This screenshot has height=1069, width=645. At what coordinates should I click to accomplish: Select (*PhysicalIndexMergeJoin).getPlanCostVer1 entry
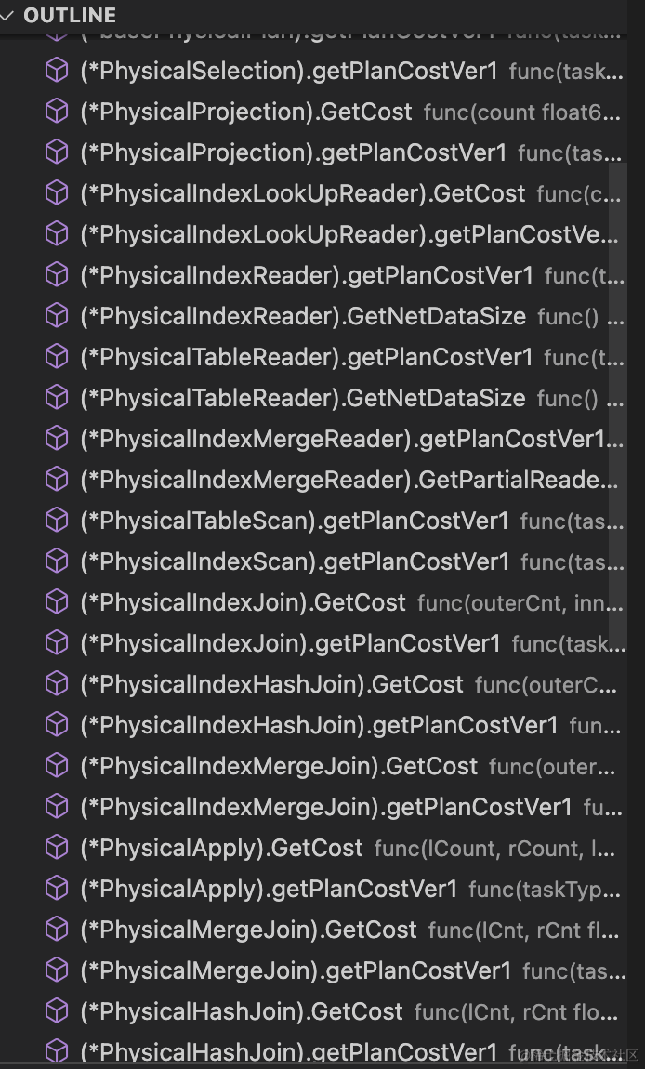326,807
